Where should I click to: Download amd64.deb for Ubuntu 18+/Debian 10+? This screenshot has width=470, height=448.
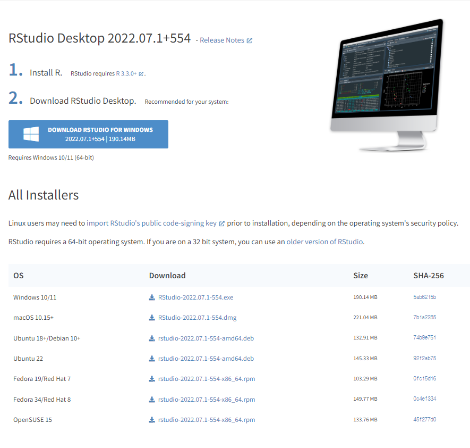(206, 338)
